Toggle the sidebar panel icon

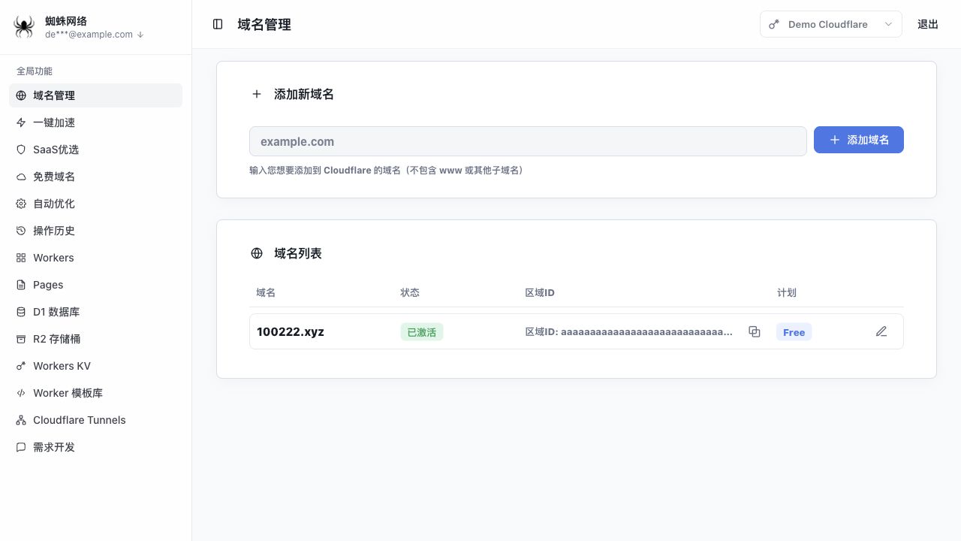(218, 24)
